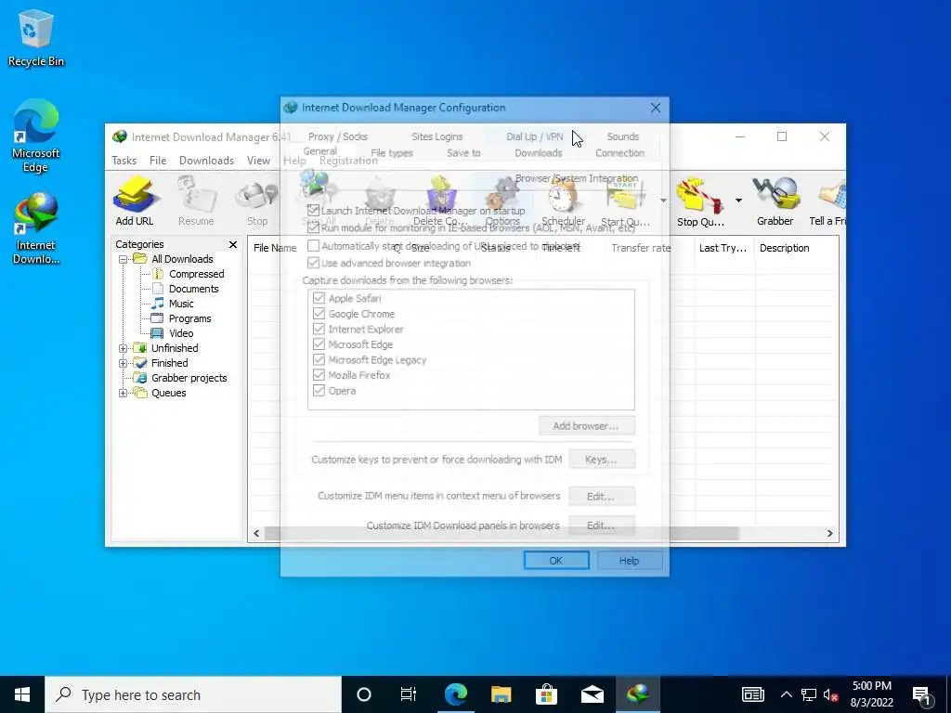Screen dimensions: 951x713
Task: Click the IDM taskbar icon
Action: [x=638, y=694]
